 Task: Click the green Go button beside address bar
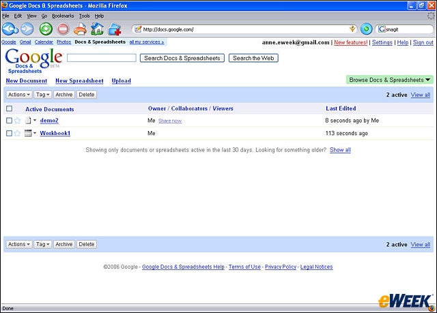pos(366,29)
